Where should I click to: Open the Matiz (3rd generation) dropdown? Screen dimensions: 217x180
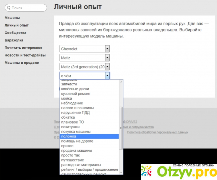point(84,67)
